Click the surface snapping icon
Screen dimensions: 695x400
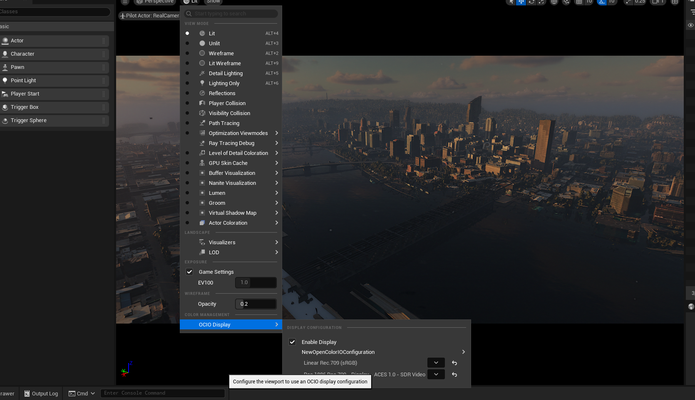click(x=566, y=2)
